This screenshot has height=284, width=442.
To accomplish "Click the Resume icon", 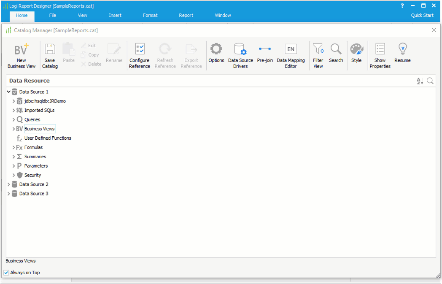I will pos(402,51).
